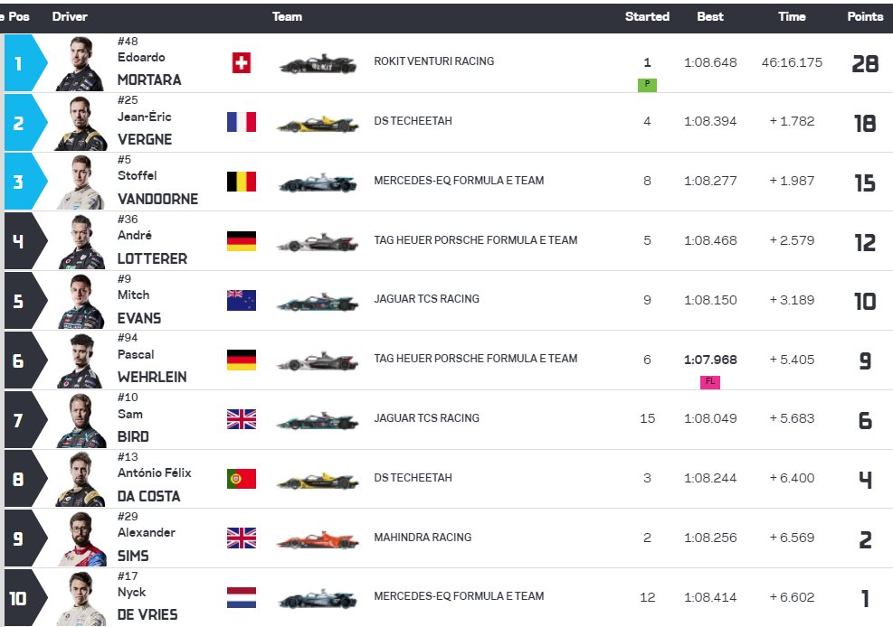Open the VERGNE driver name link

click(x=144, y=139)
